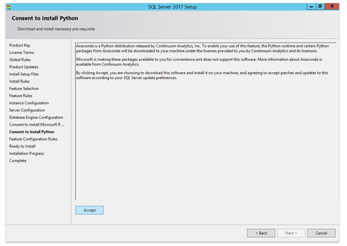This screenshot has height=246, width=347.
Task: Click the paragraph starting 'Microsoft is making these packages'
Action: point(199,62)
